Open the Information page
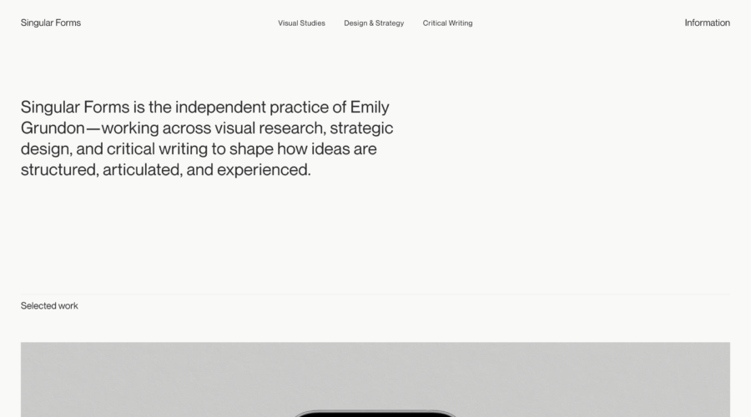The width and height of the screenshot is (751, 417). [x=707, y=23]
